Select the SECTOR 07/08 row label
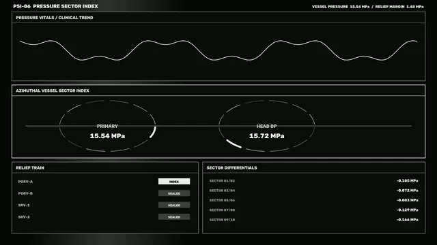The width and height of the screenshot is (437, 245). click(222, 210)
